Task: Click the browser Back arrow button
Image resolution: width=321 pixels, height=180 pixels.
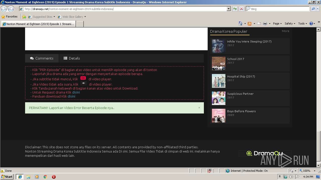Action: pos(4,9)
